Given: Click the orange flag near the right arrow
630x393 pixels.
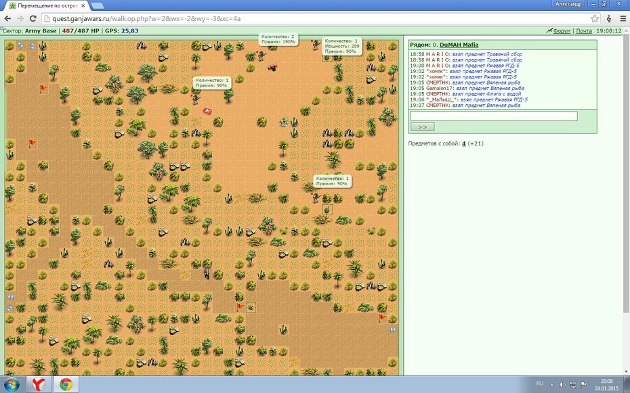Looking at the screenshot, I should 382,318.
